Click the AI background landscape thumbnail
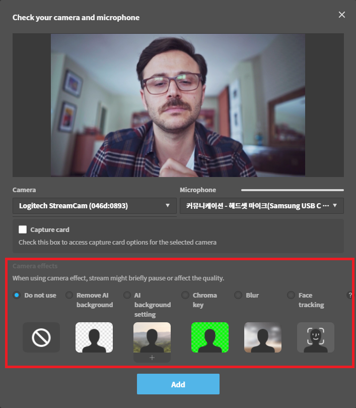Image resolution: width=356 pixels, height=408 pixels. [152, 337]
